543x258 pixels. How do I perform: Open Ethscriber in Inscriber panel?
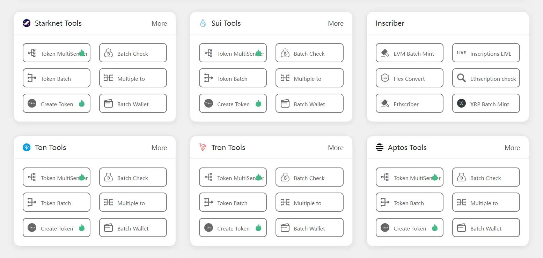[409, 103]
